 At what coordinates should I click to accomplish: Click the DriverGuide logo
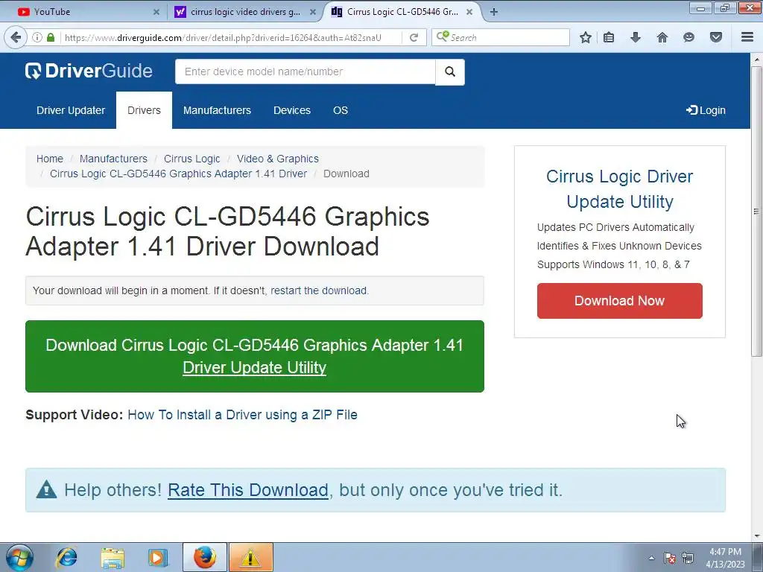click(x=89, y=71)
